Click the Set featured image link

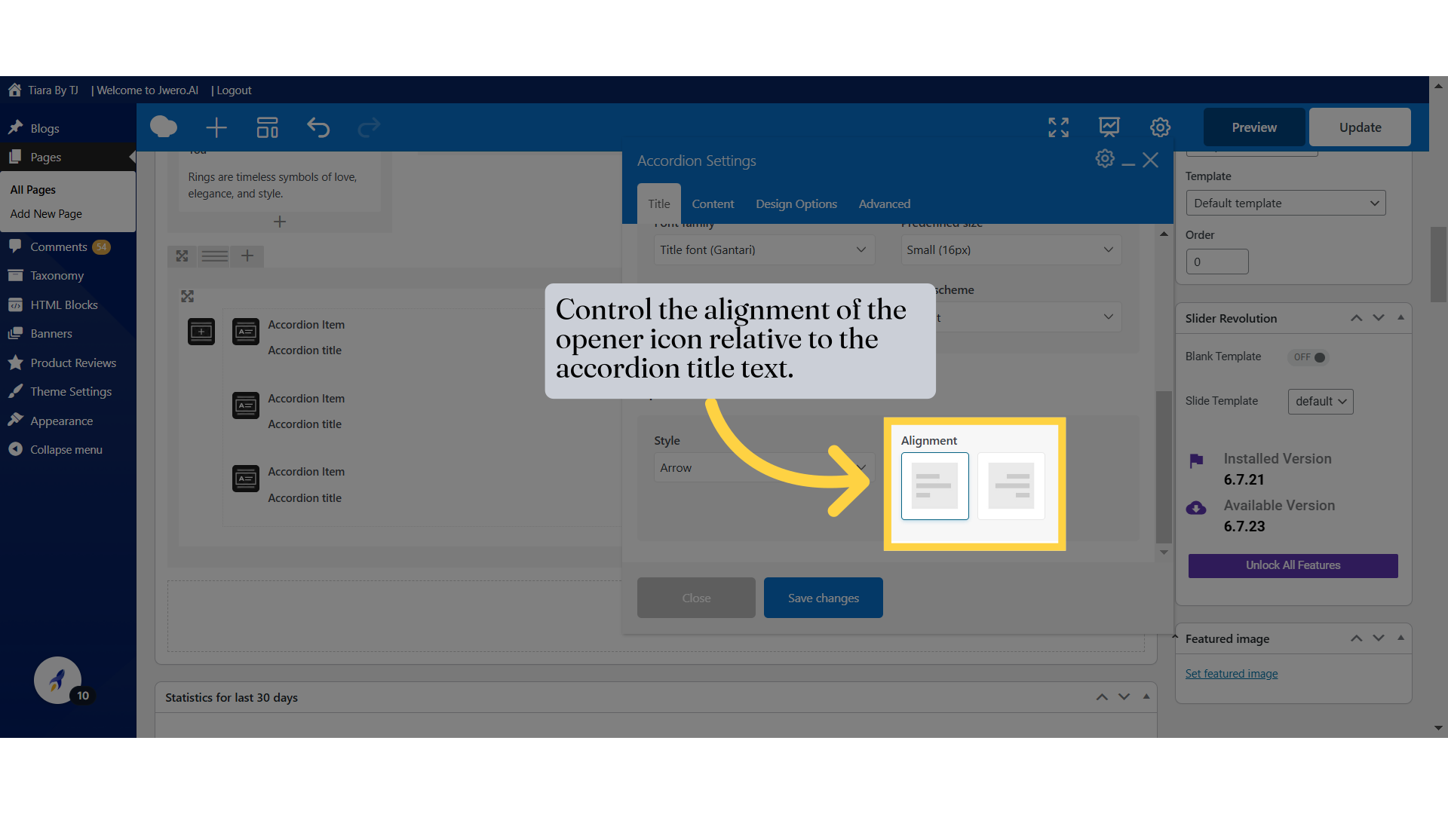click(x=1231, y=674)
